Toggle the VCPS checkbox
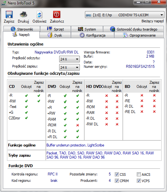Viewport: 167px width, 192px height. coord(139,181)
